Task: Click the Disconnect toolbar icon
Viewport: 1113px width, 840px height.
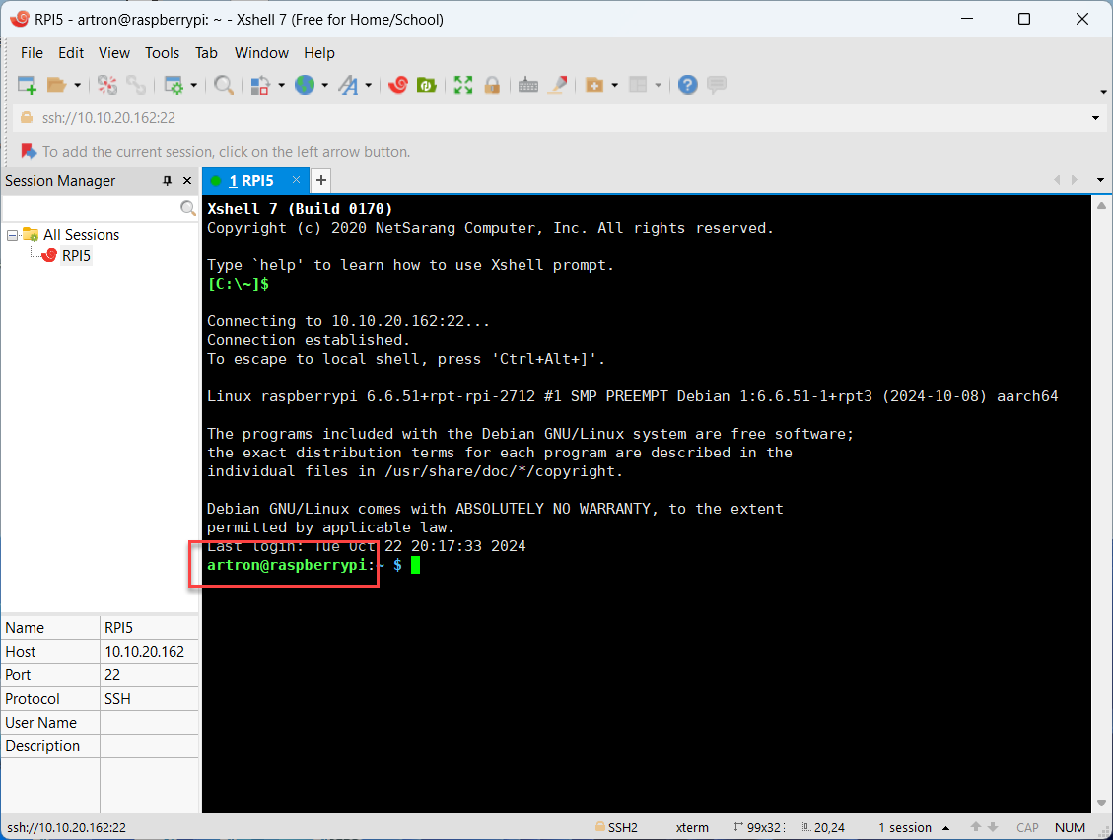Action: 107,85
